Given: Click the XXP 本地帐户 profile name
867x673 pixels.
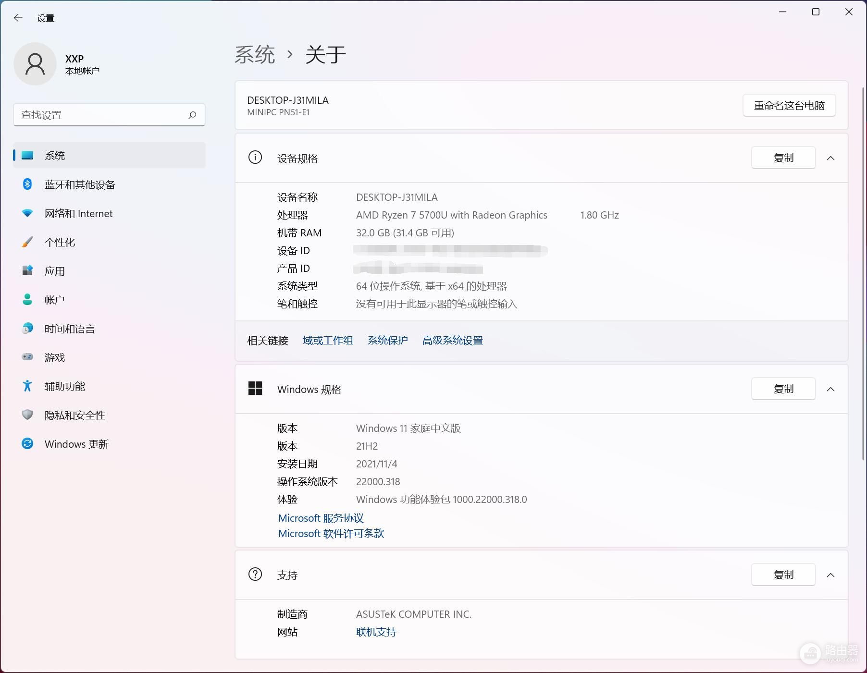Looking at the screenshot, I should (82, 64).
